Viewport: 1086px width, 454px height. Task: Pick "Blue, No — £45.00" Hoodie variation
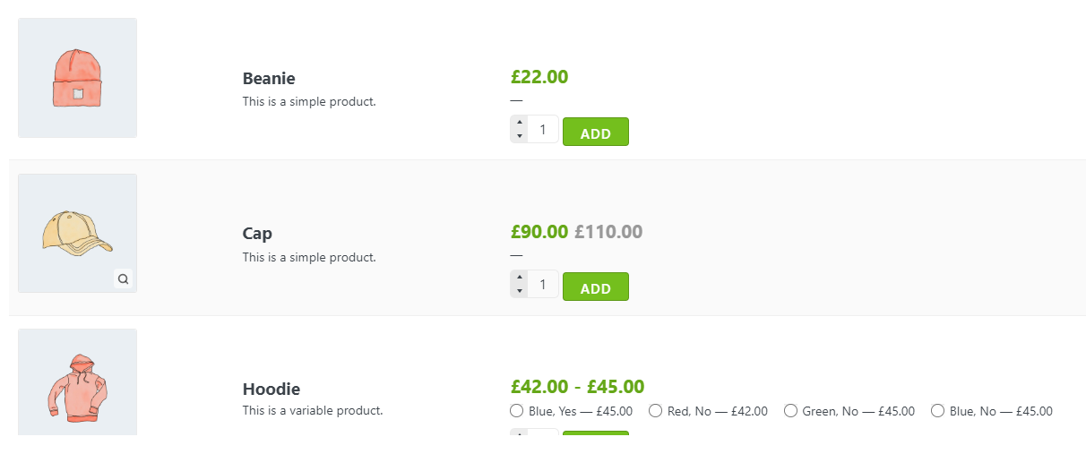tap(937, 411)
